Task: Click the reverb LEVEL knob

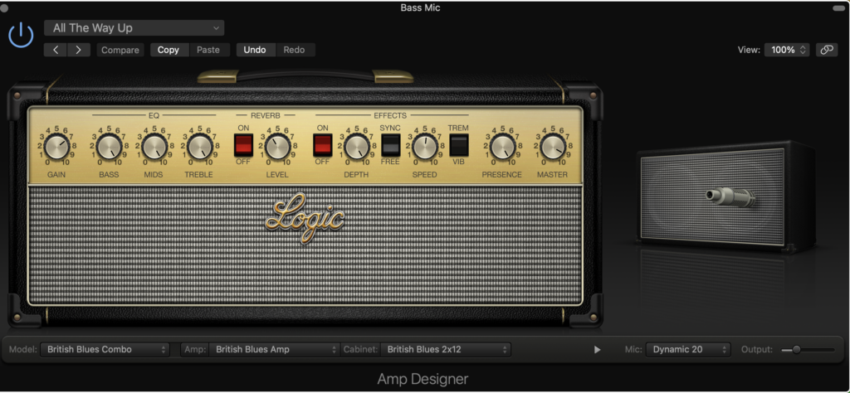Action: point(277,147)
